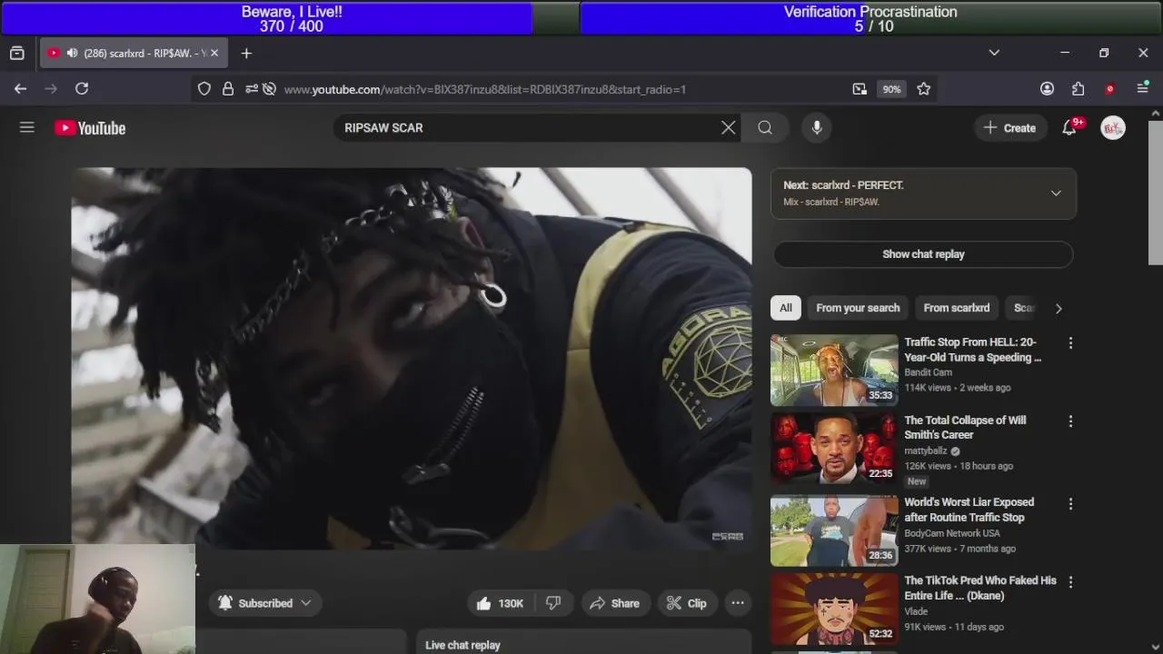The image size is (1163, 654).
Task: Click the Verification Procrastination progress bar
Action: coord(870,18)
